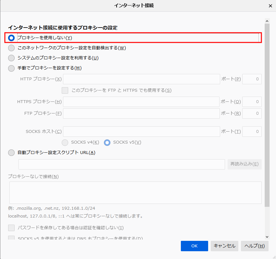Click the HTTP プロキシー port field
This screenshot has height=259, width=276.
pyautogui.click(x=252, y=79)
